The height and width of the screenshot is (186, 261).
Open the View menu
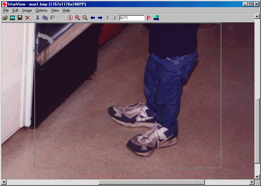click(x=55, y=10)
